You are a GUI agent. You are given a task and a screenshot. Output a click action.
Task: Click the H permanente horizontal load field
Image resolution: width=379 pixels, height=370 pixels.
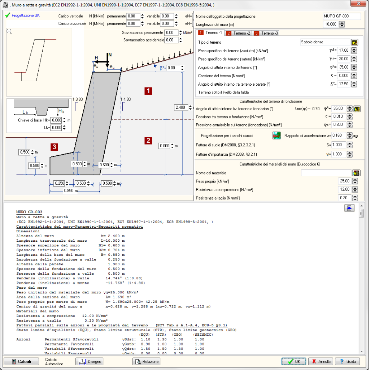point(133,24)
